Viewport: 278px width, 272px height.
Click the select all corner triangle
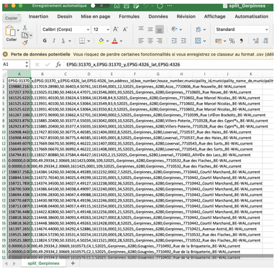tap(5, 74)
